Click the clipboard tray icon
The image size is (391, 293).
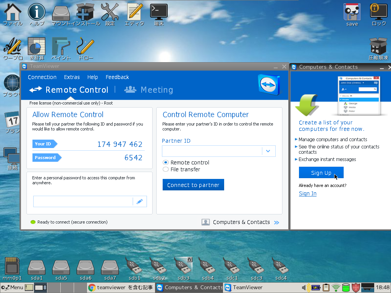[326, 288]
